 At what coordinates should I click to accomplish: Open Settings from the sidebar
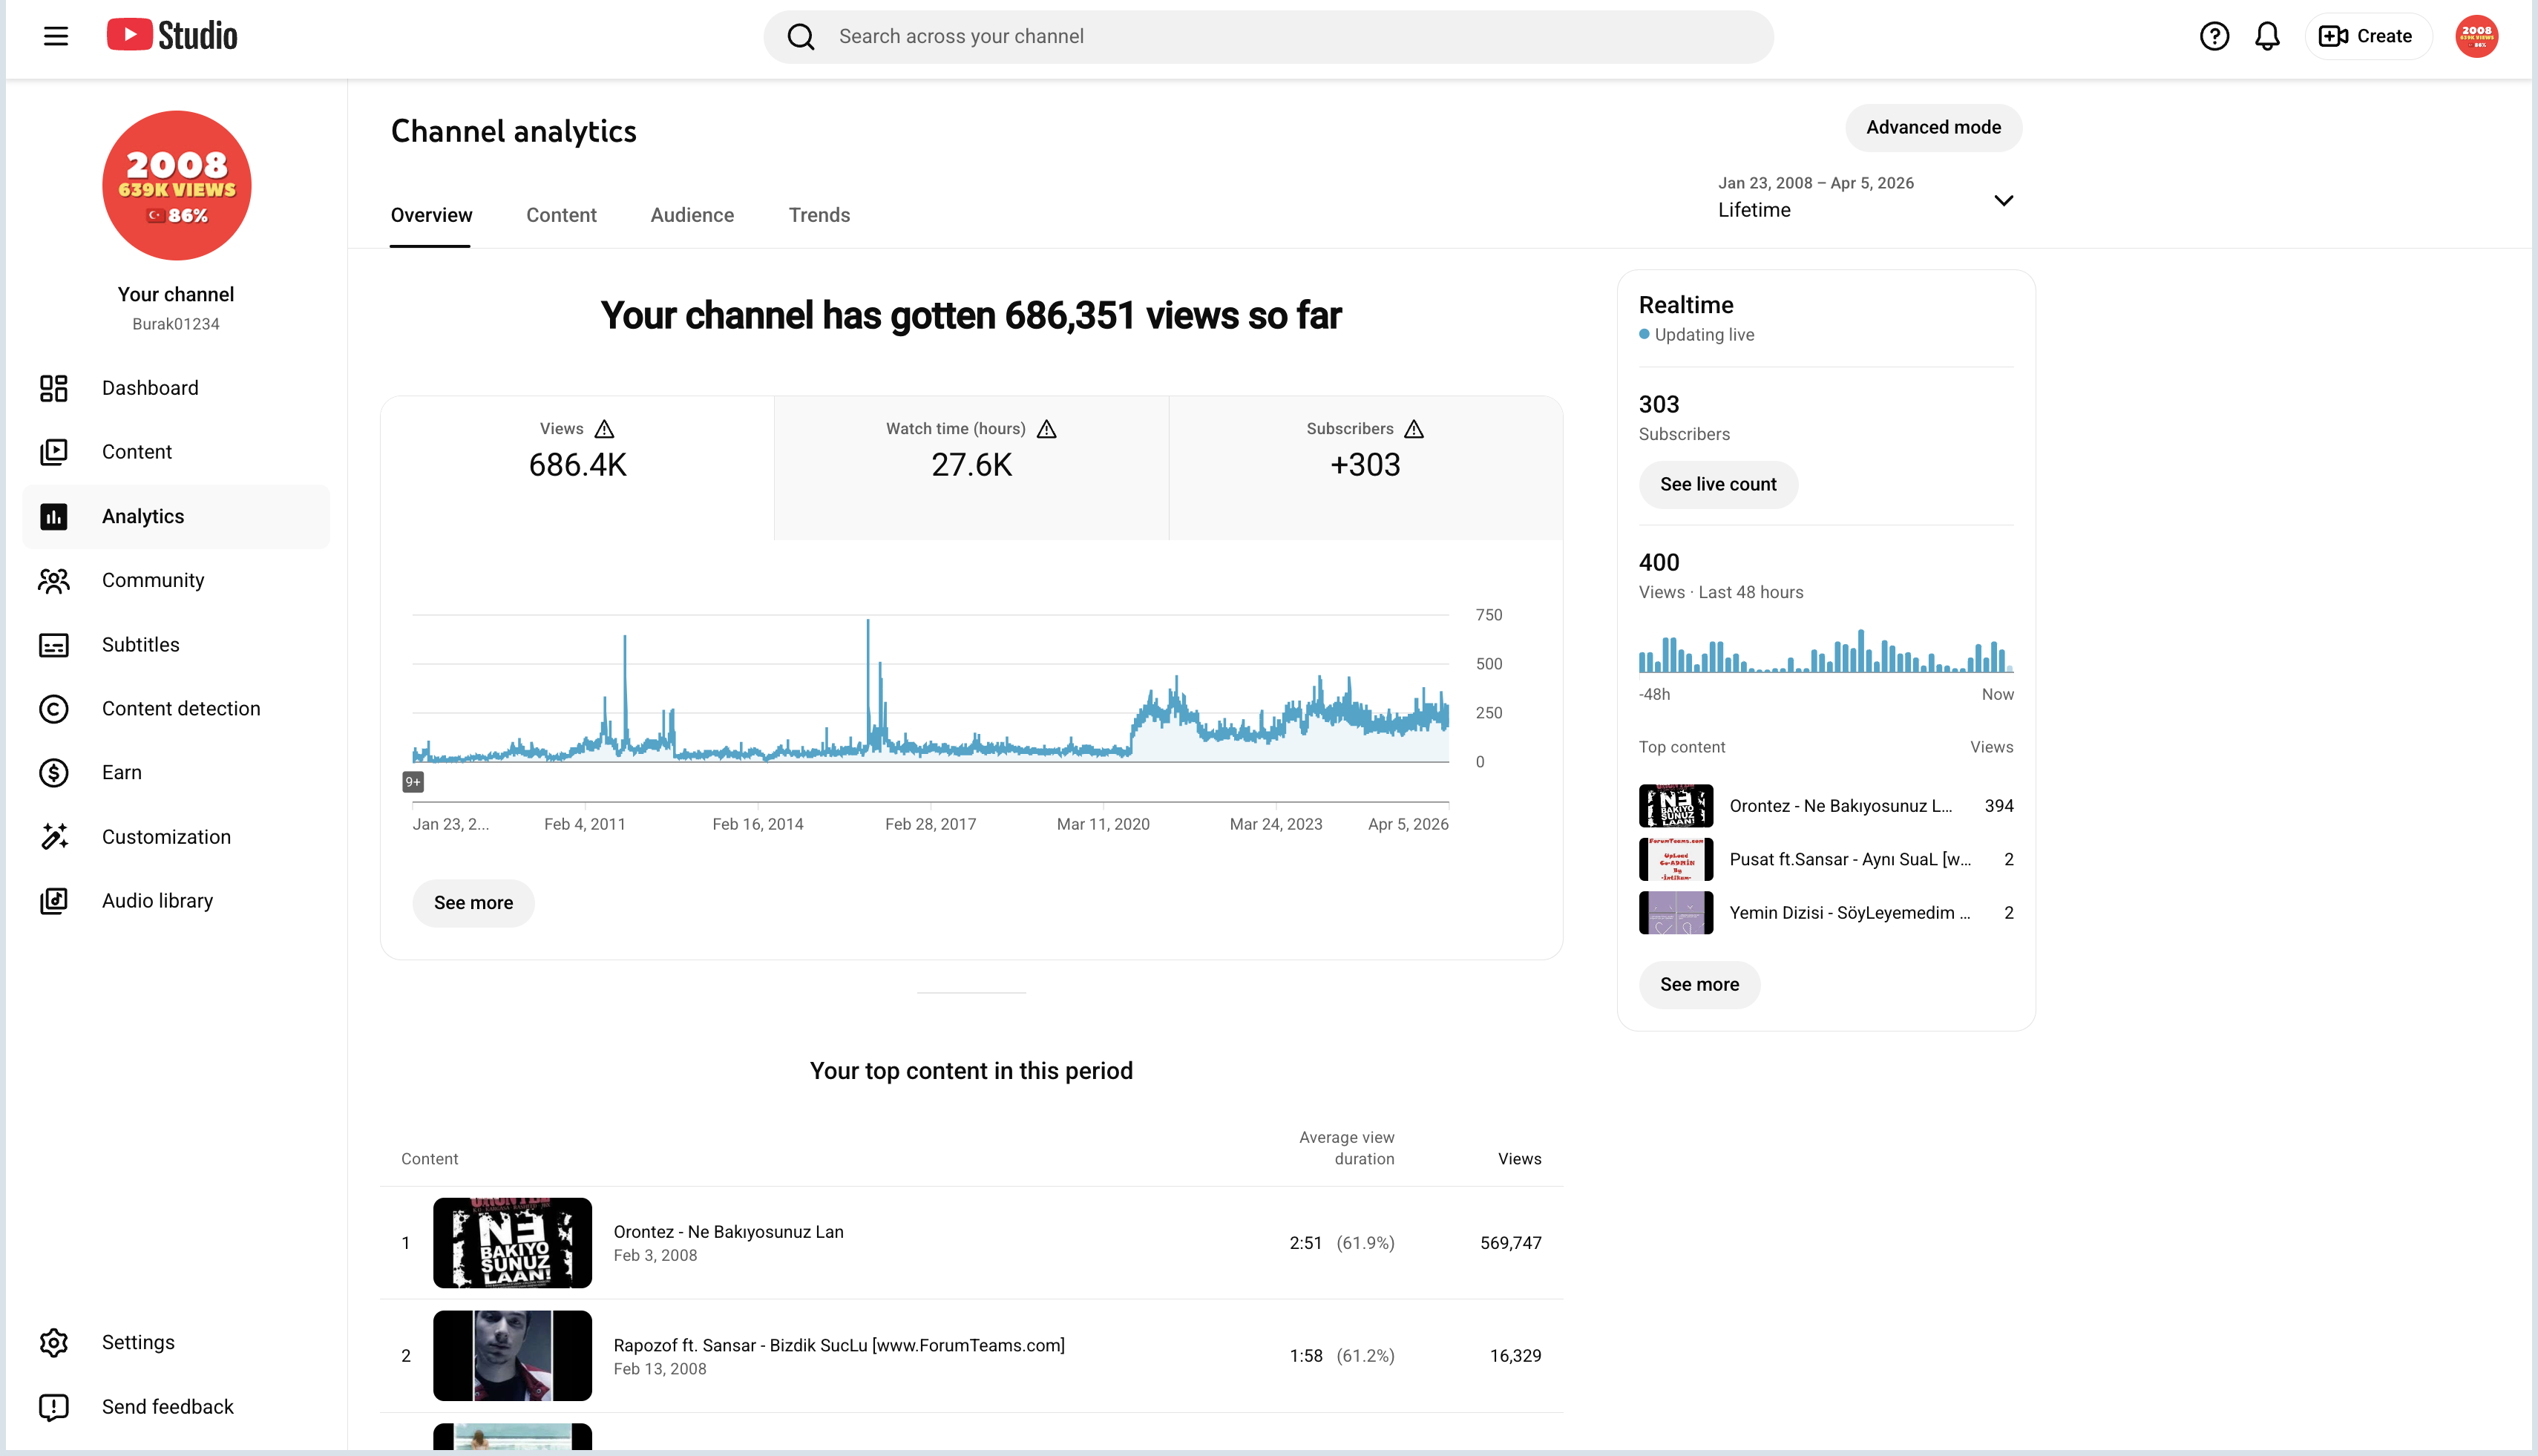pyautogui.click(x=176, y=1343)
